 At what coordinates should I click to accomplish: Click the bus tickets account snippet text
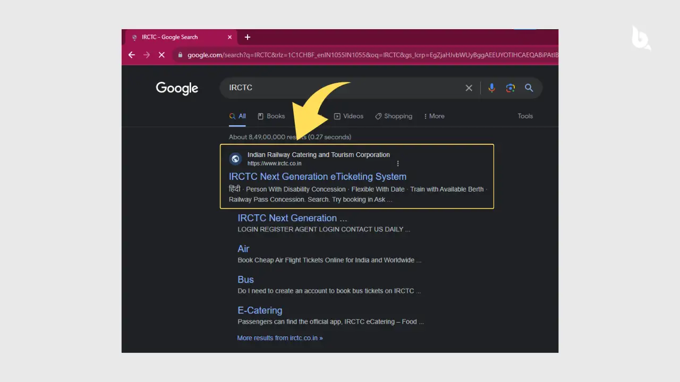pyautogui.click(x=329, y=291)
